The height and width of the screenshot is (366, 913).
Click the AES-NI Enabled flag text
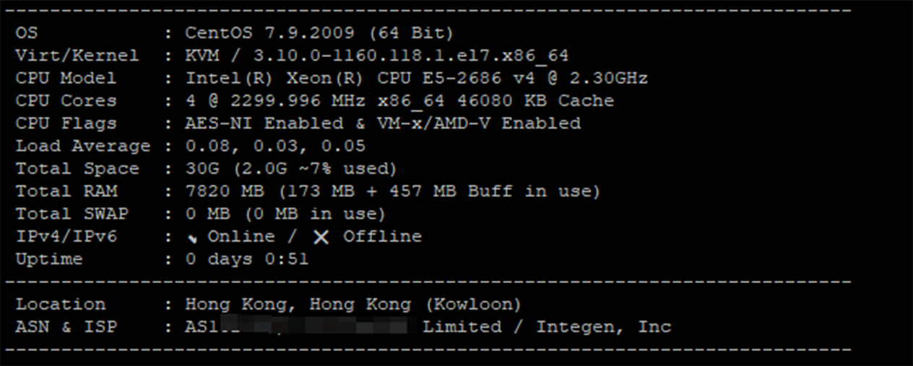[264, 123]
